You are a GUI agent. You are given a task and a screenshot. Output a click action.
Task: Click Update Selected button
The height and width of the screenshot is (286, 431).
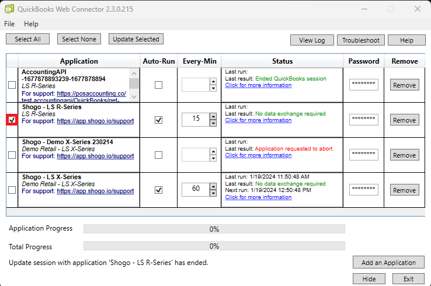[x=136, y=39]
